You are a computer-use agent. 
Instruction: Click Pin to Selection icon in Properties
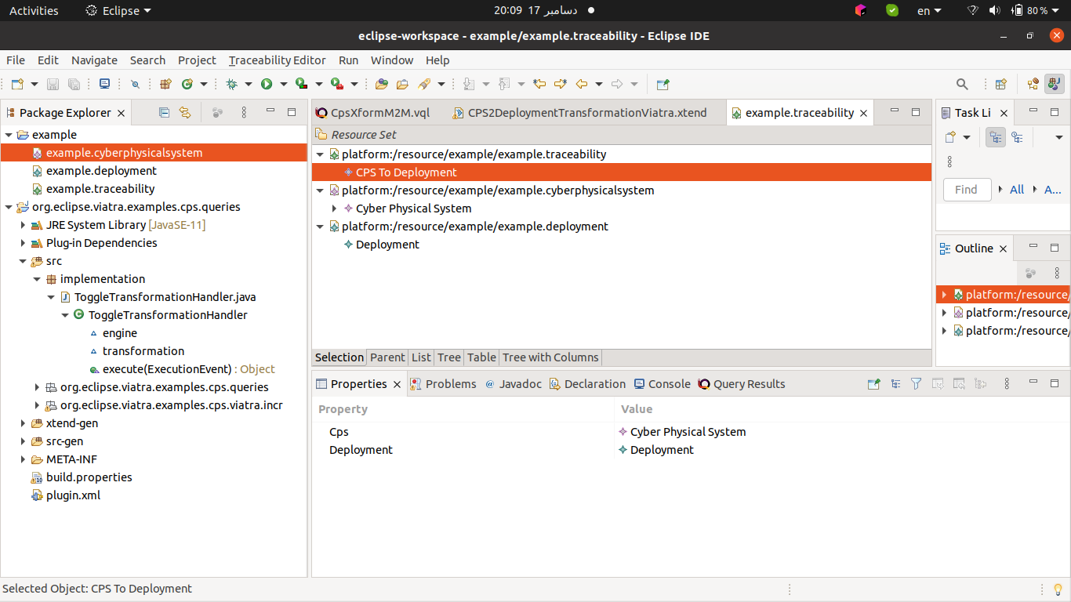click(x=874, y=384)
